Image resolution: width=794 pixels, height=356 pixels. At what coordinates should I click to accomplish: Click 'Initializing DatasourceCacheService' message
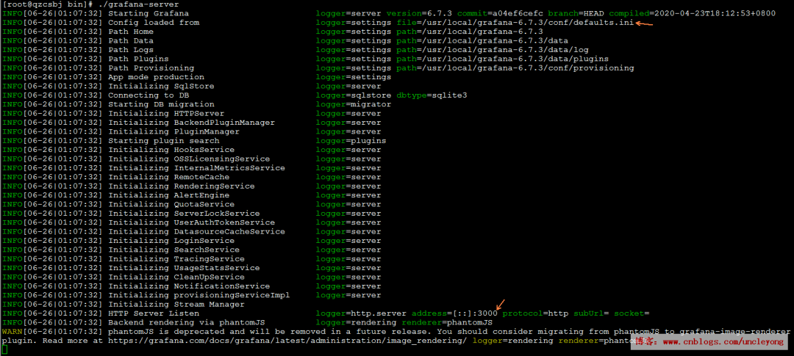(196, 232)
